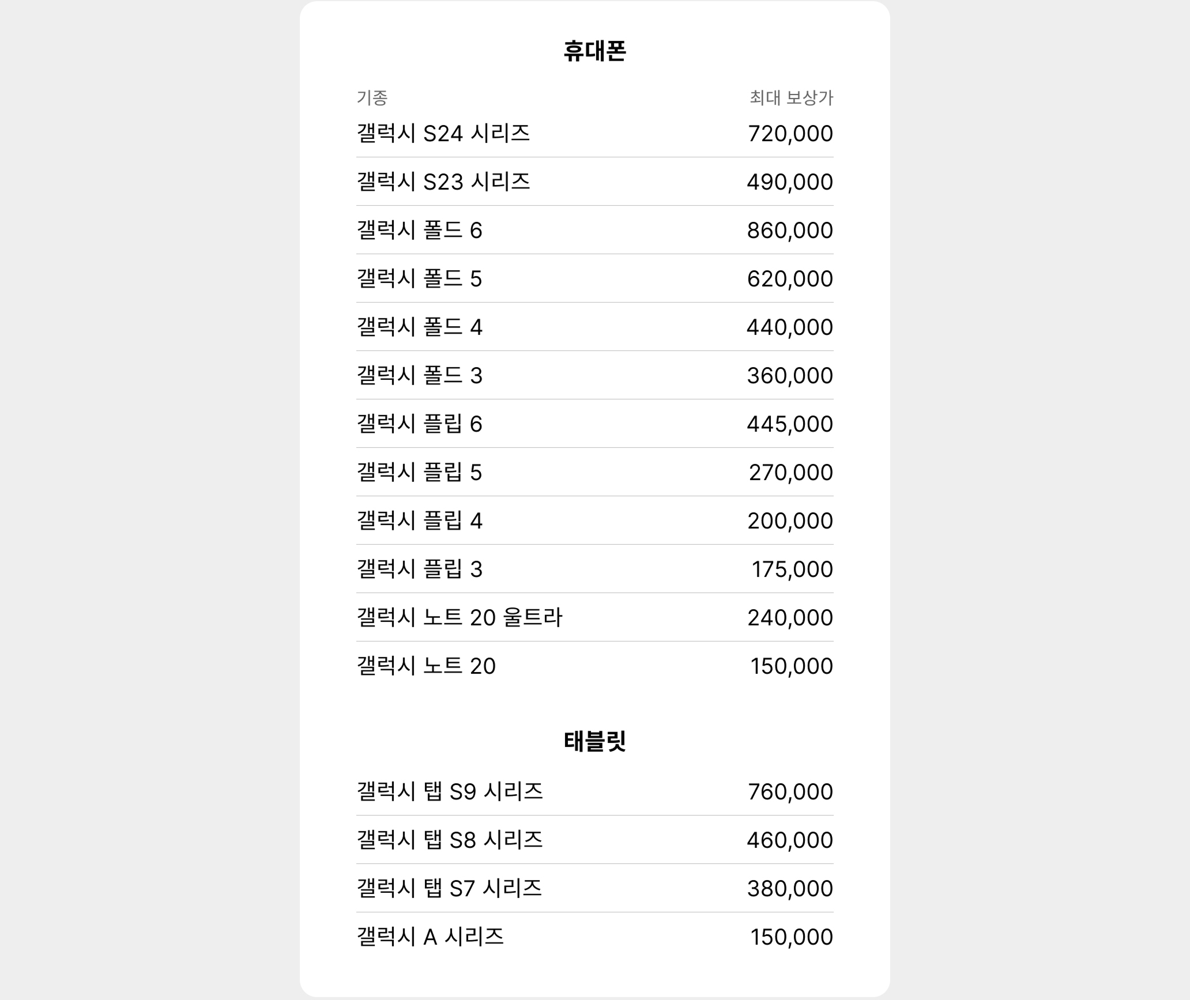
Task: Click 갤럭시 플립 6 model name
Action: coord(419,424)
